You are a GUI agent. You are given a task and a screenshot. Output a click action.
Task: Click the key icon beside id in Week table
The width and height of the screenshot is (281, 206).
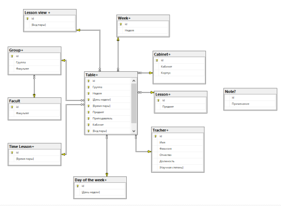121,24
